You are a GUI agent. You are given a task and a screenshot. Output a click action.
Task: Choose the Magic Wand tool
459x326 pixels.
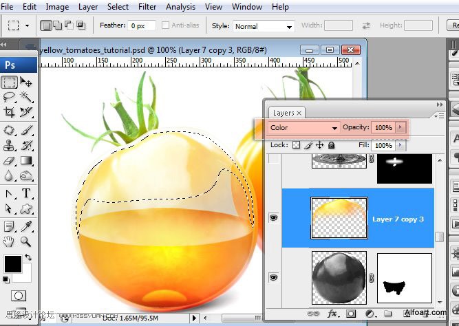click(26, 97)
